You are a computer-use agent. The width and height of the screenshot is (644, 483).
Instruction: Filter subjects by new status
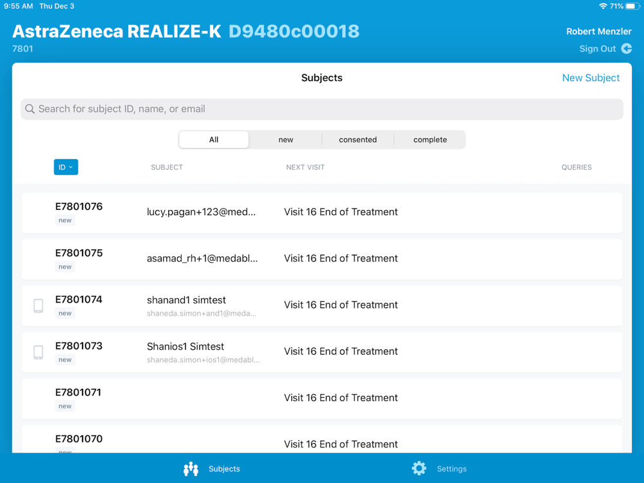tap(286, 140)
